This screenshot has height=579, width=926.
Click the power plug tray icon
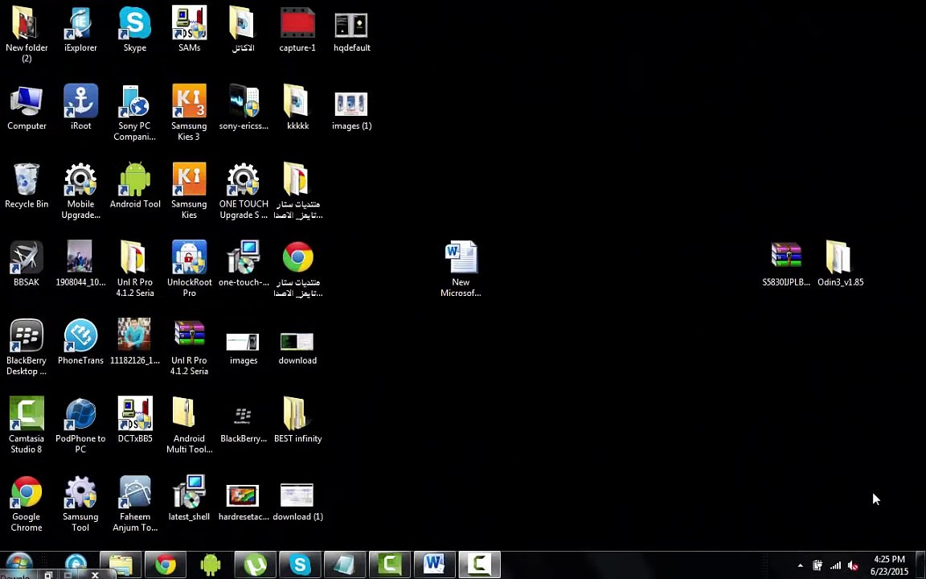tap(818, 565)
